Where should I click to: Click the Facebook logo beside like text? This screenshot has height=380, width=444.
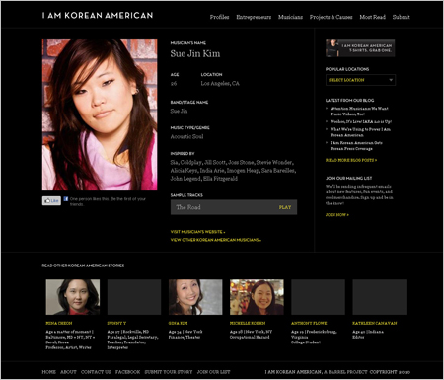(66, 199)
